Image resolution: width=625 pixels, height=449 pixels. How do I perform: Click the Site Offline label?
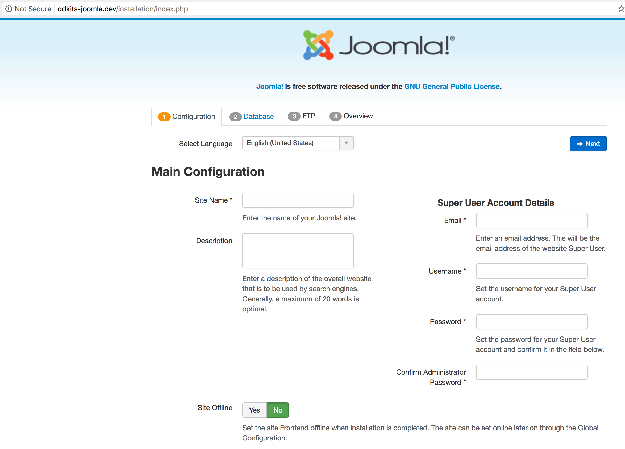point(215,408)
